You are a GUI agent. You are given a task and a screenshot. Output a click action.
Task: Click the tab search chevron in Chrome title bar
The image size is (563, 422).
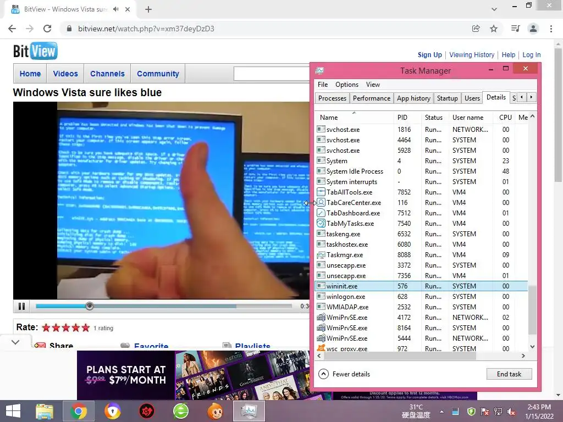(494, 9)
